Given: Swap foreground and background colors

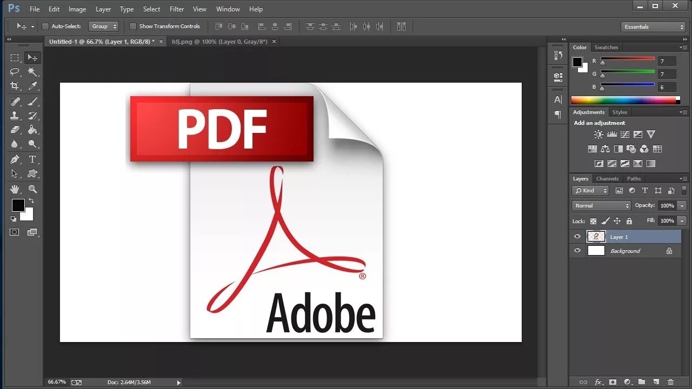Looking at the screenshot, I should pyautogui.click(x=31, y=201).
